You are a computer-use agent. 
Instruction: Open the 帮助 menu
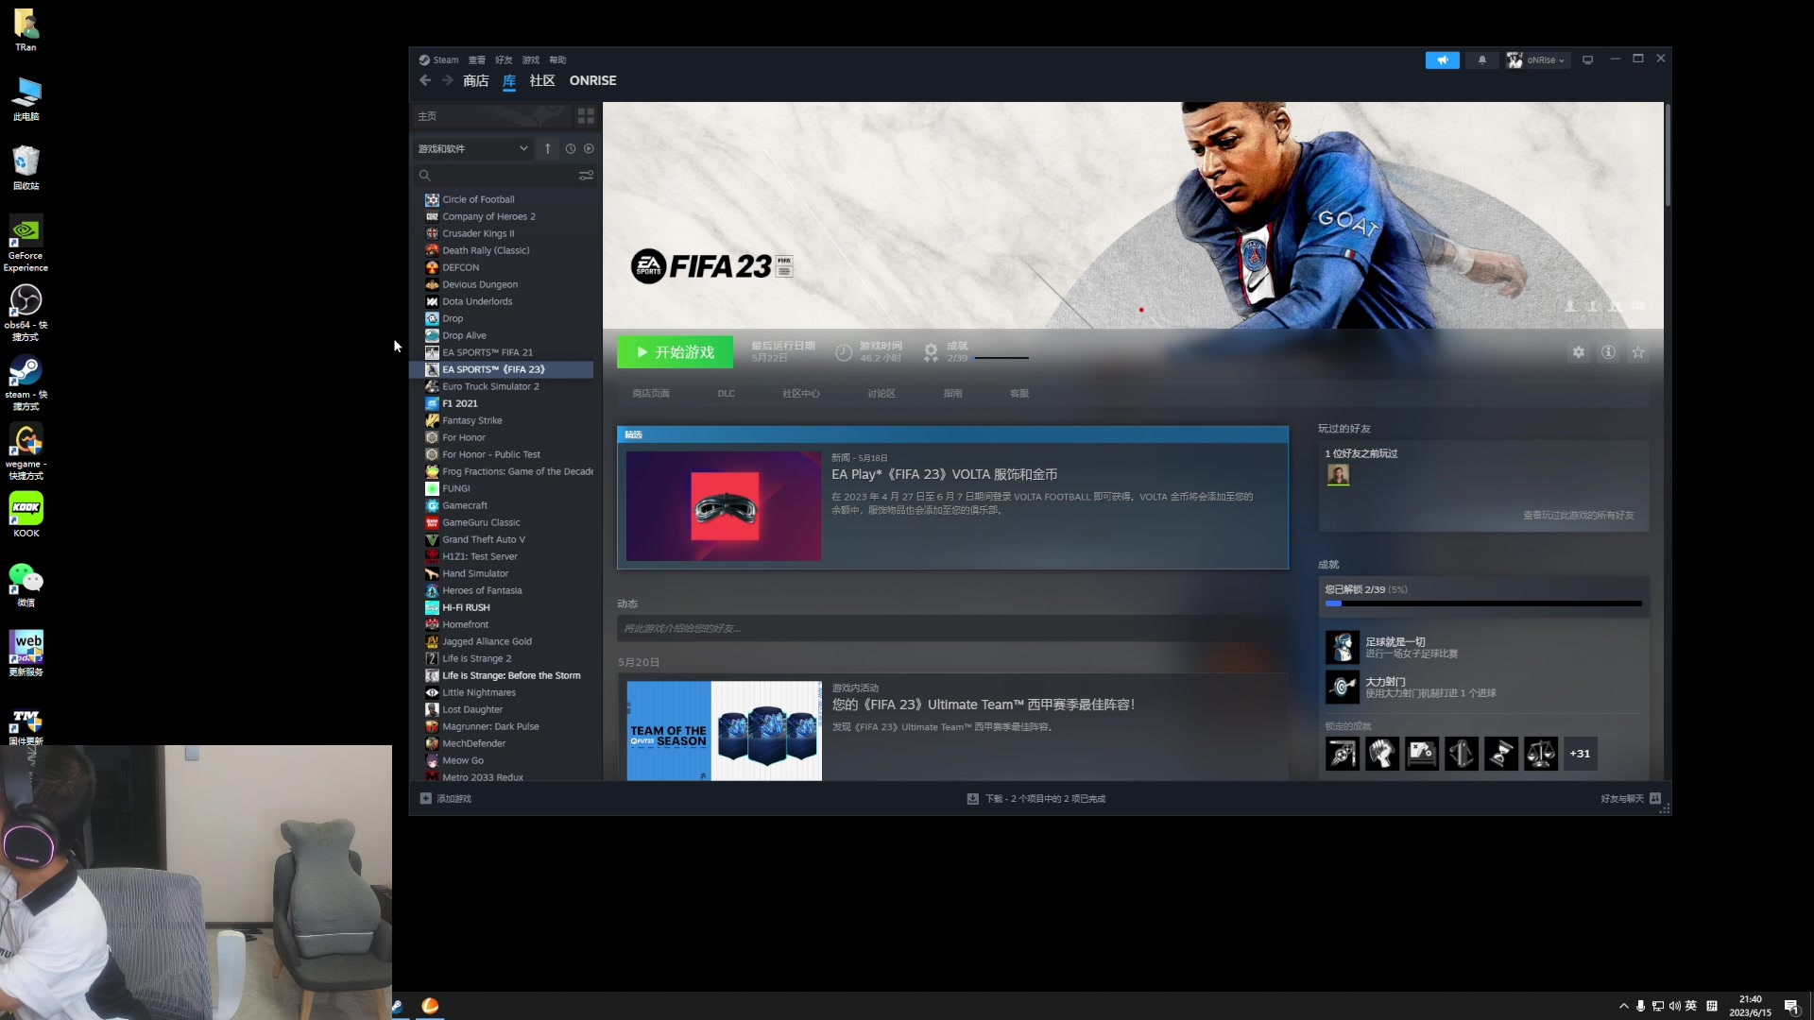click(557, 59)
